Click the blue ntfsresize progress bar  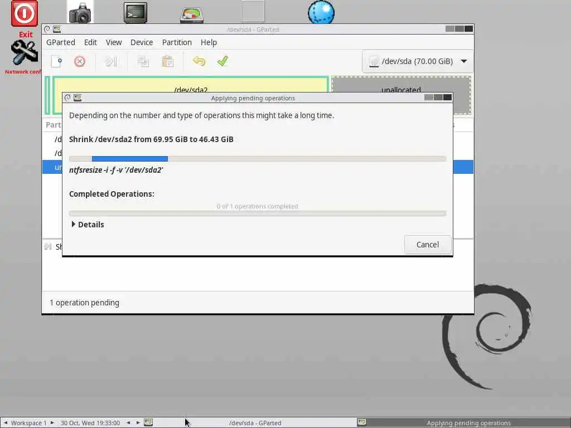click(x=258, y=159)
